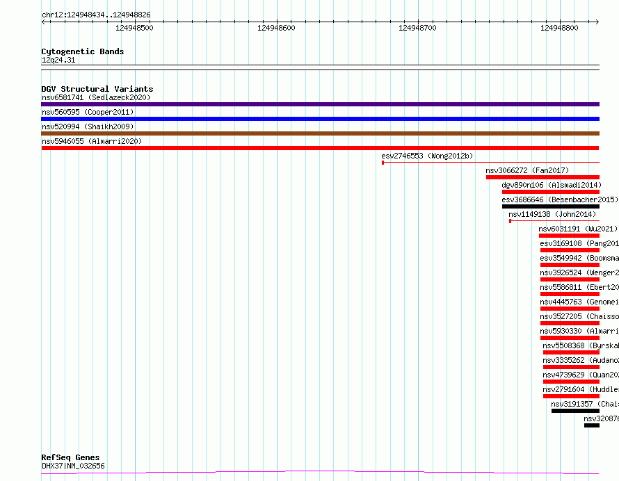
Task: Select ruler position 124948600
Action: [276, 28]
